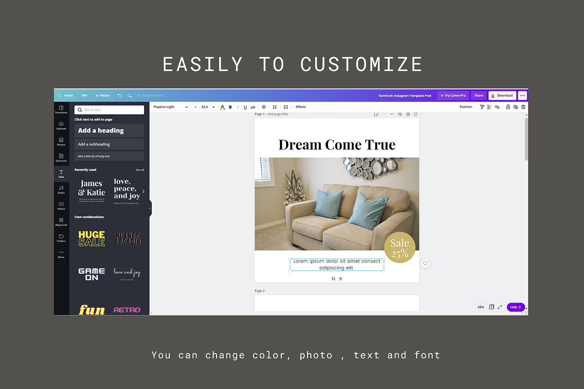Image resolution: width=584 pixels, height=389 pixels.
Task: Click the Try Canva Pro button
Action: tap(453, 95)
